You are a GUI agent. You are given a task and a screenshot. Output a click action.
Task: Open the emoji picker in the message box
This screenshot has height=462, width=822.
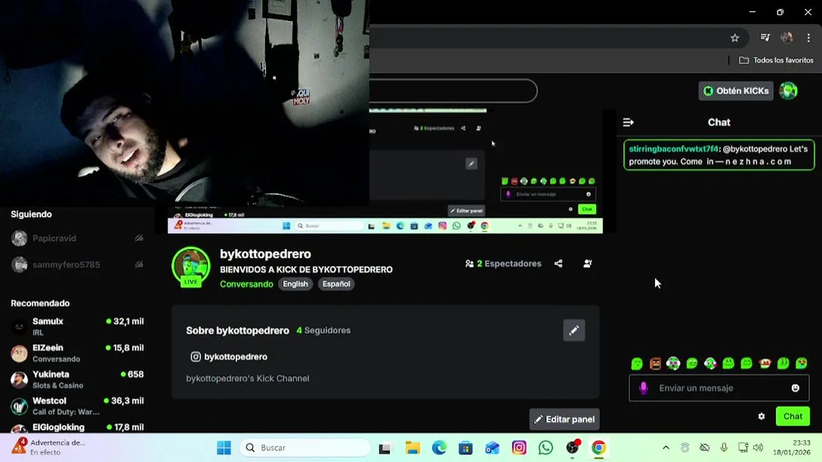click(x=795, y=388)
